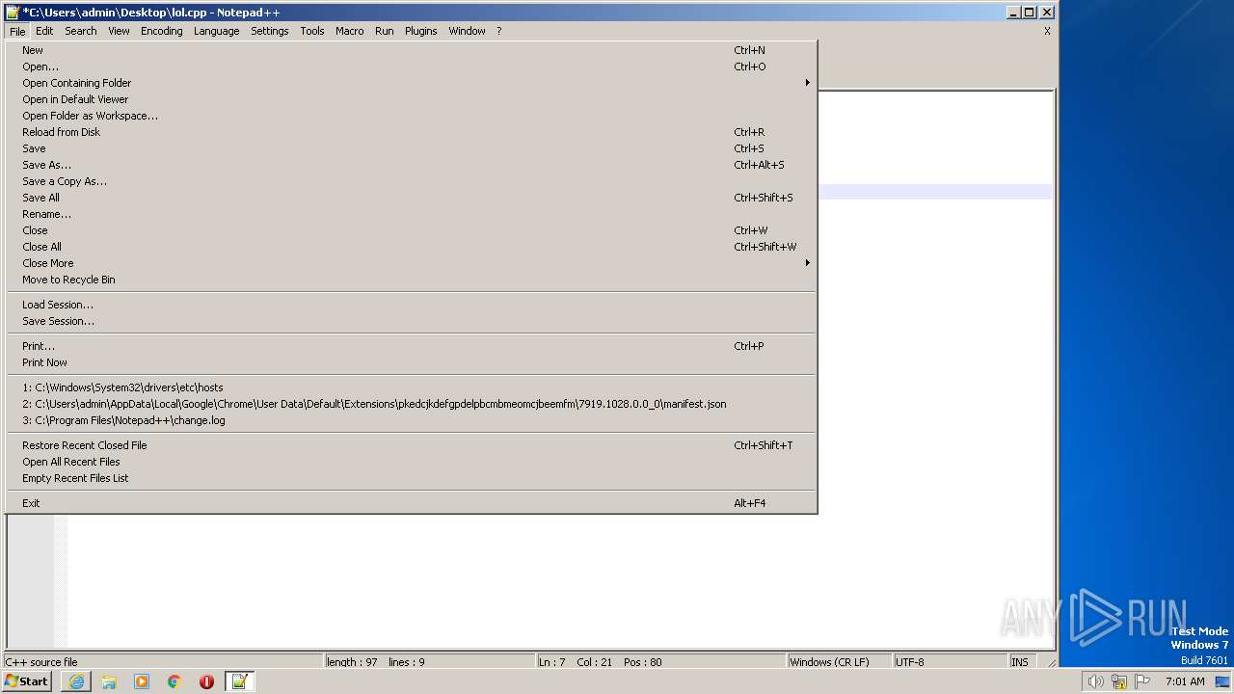Choose Open... from the File menu
Screen dimensions: 1234x694
[x=412, y=67]
